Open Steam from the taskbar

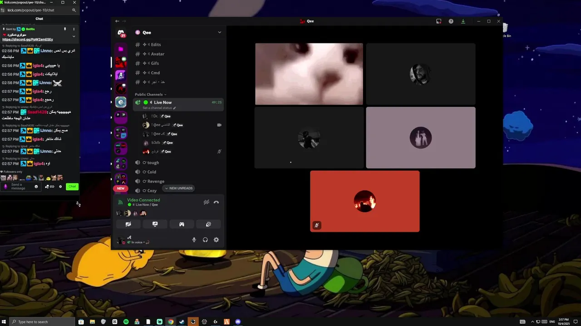pyautogui.click(x=182, y=322)
